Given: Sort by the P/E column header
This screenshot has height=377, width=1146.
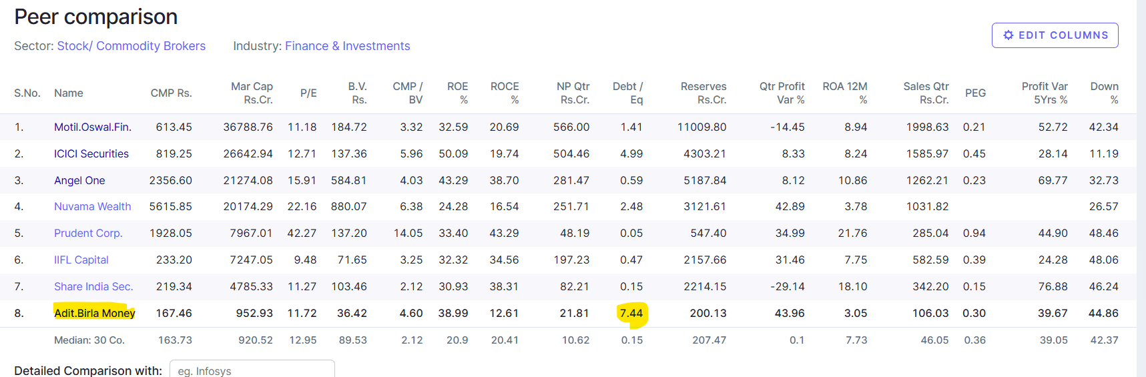Looking at the screenshot, I should (x=308, y=93).
